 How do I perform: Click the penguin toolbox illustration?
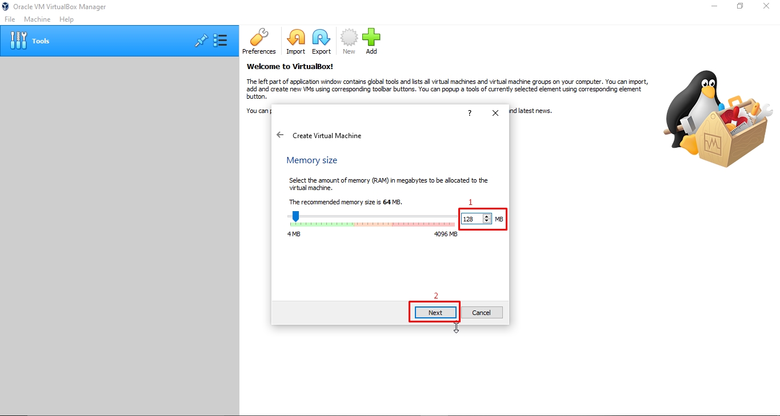tap(718, 119)
